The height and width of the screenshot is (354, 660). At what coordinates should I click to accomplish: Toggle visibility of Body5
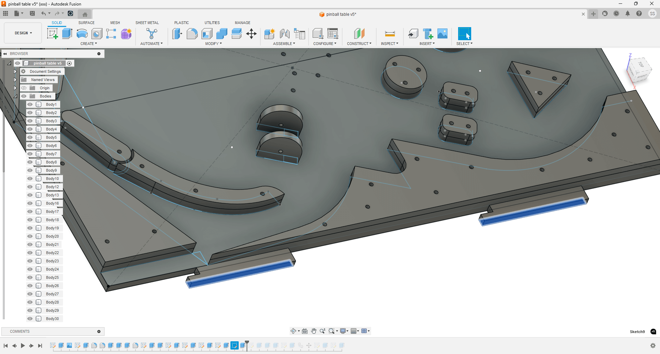[x=30, y=137]
